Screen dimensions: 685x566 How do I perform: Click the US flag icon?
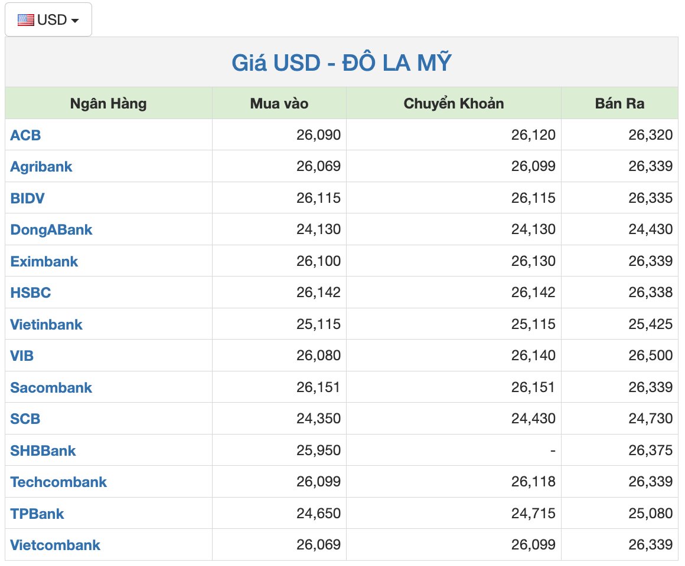pyautogui.click(x=26, y=20)
